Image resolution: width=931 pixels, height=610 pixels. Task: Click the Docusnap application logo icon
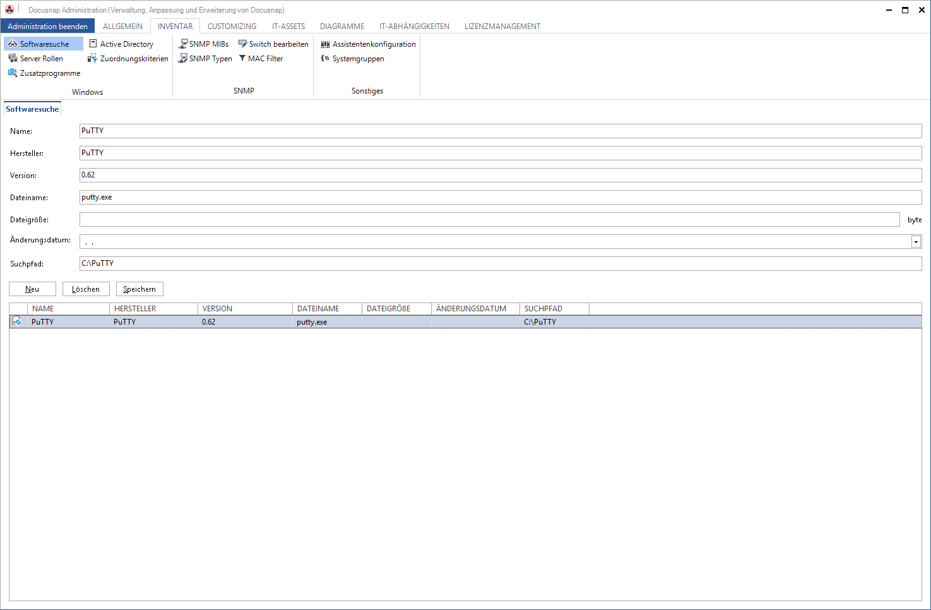[9, 9]
